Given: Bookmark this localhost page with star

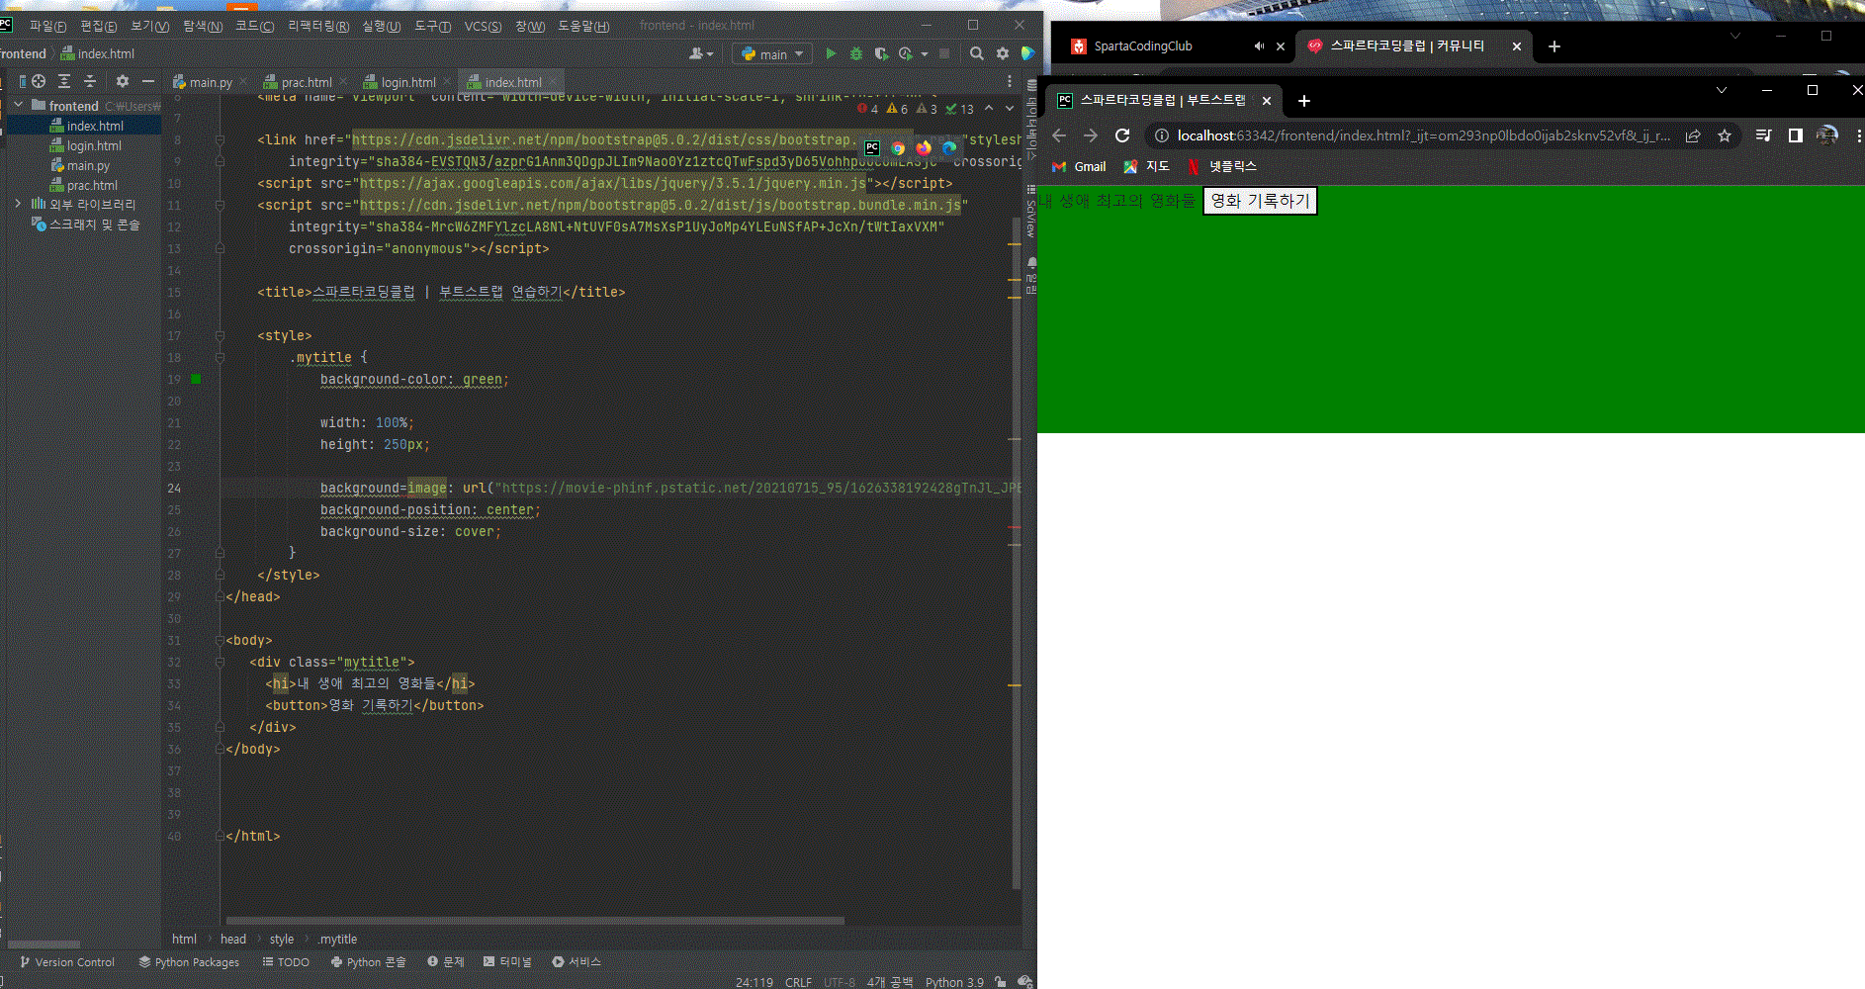Looking at the screenshot, I should 1725,135.
